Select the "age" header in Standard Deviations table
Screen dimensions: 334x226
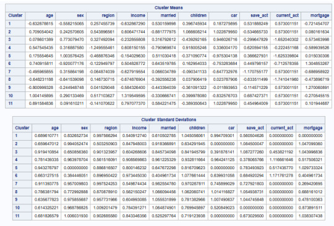(55, 128)
